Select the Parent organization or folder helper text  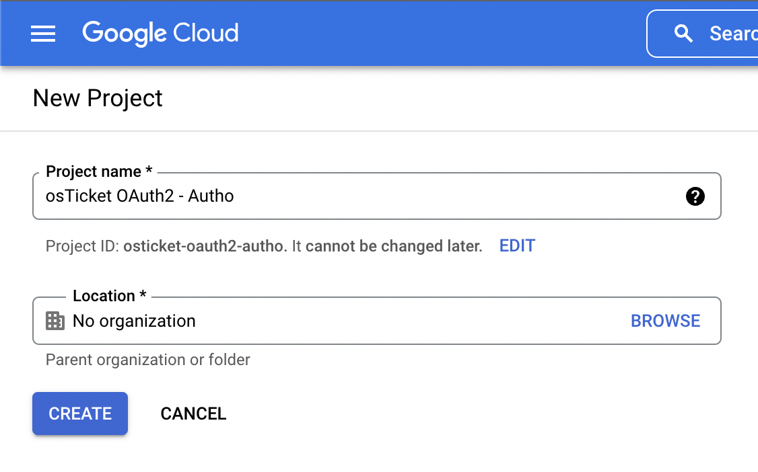[x=147, y=360]
